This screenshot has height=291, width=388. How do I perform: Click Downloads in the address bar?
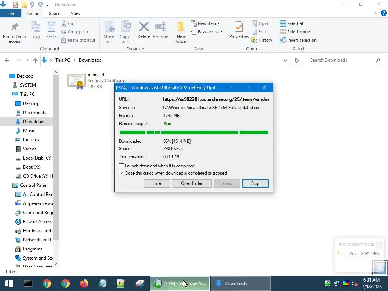(x=90, y=60)
